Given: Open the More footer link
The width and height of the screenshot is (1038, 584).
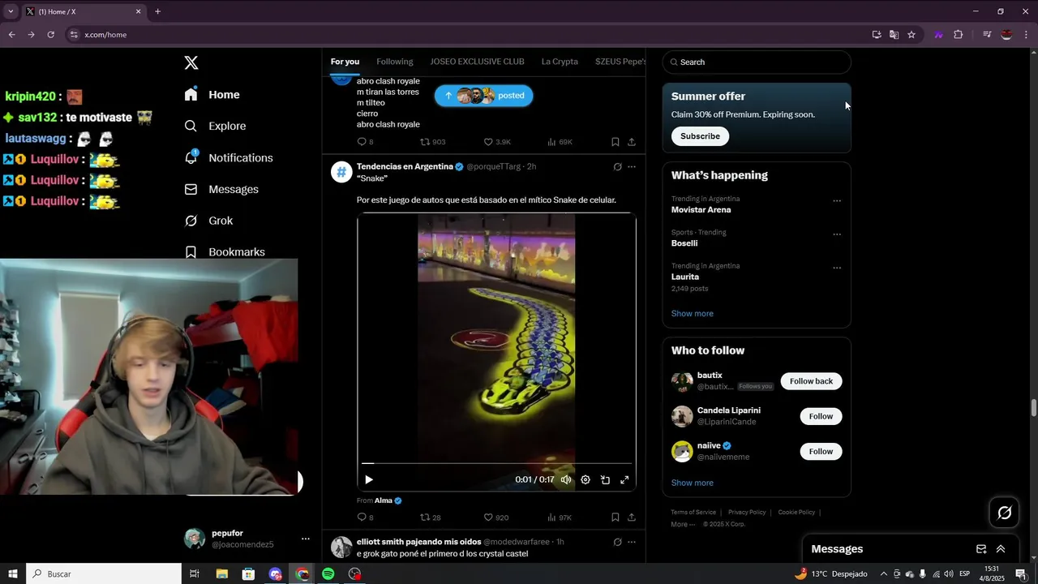Looking at the screenshot, I should (x=683, y=524).
